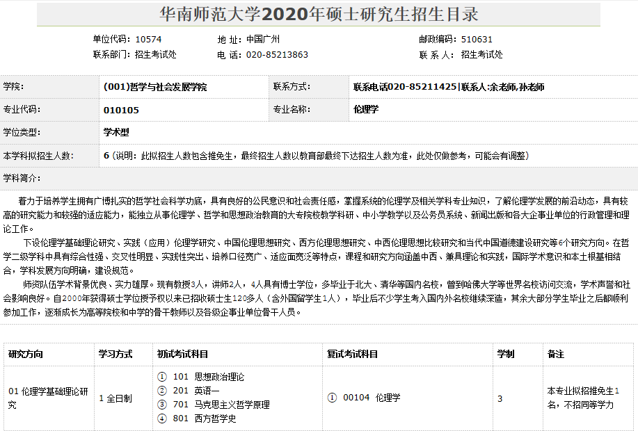Click the 复试考试科目 column header
The image size is (638, 431).
click(x=352, y=354)
